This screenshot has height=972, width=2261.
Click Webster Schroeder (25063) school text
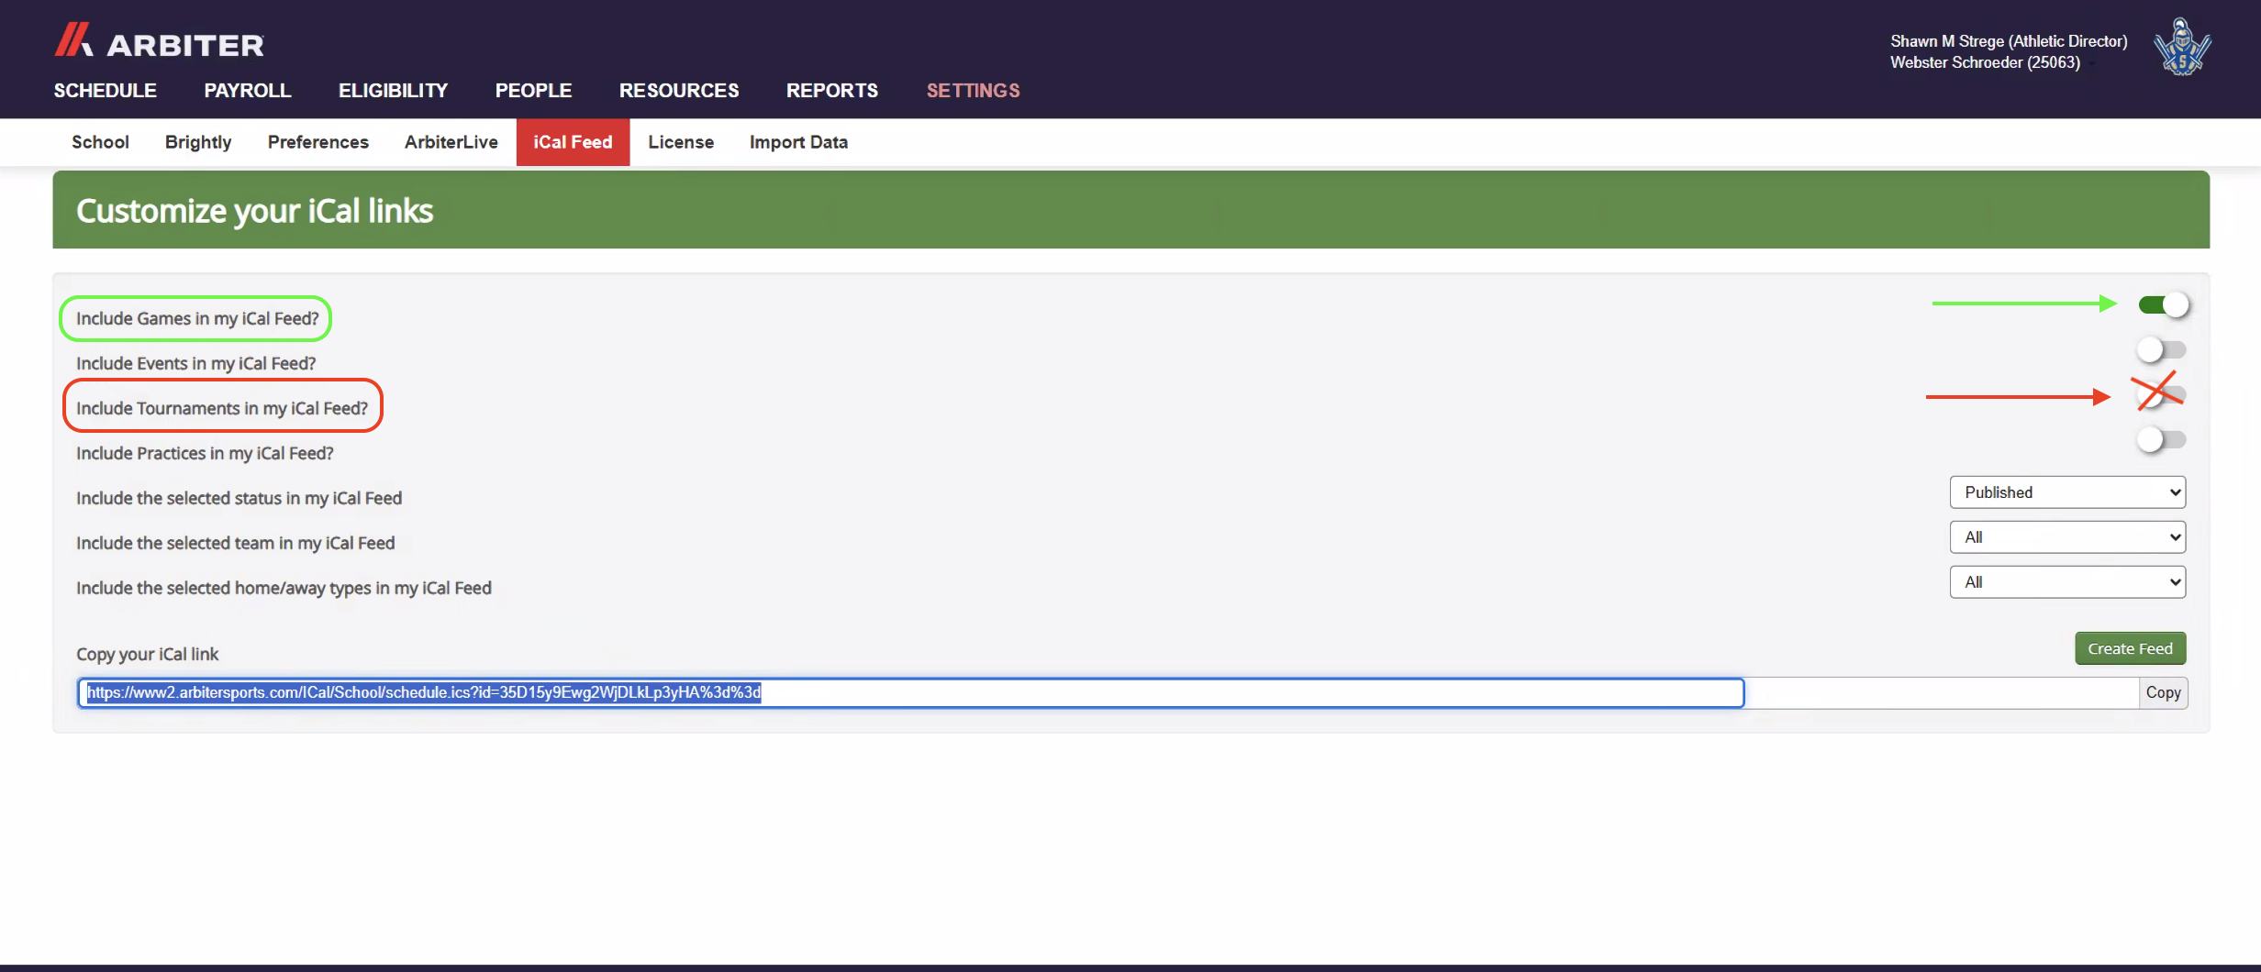[x=1985, y=62]
